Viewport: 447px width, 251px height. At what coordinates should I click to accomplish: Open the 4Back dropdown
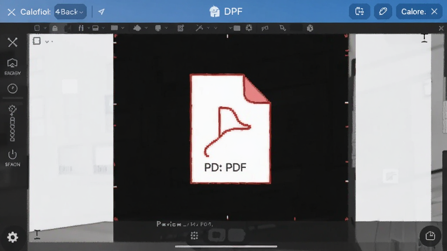click(x=70, y=12)
